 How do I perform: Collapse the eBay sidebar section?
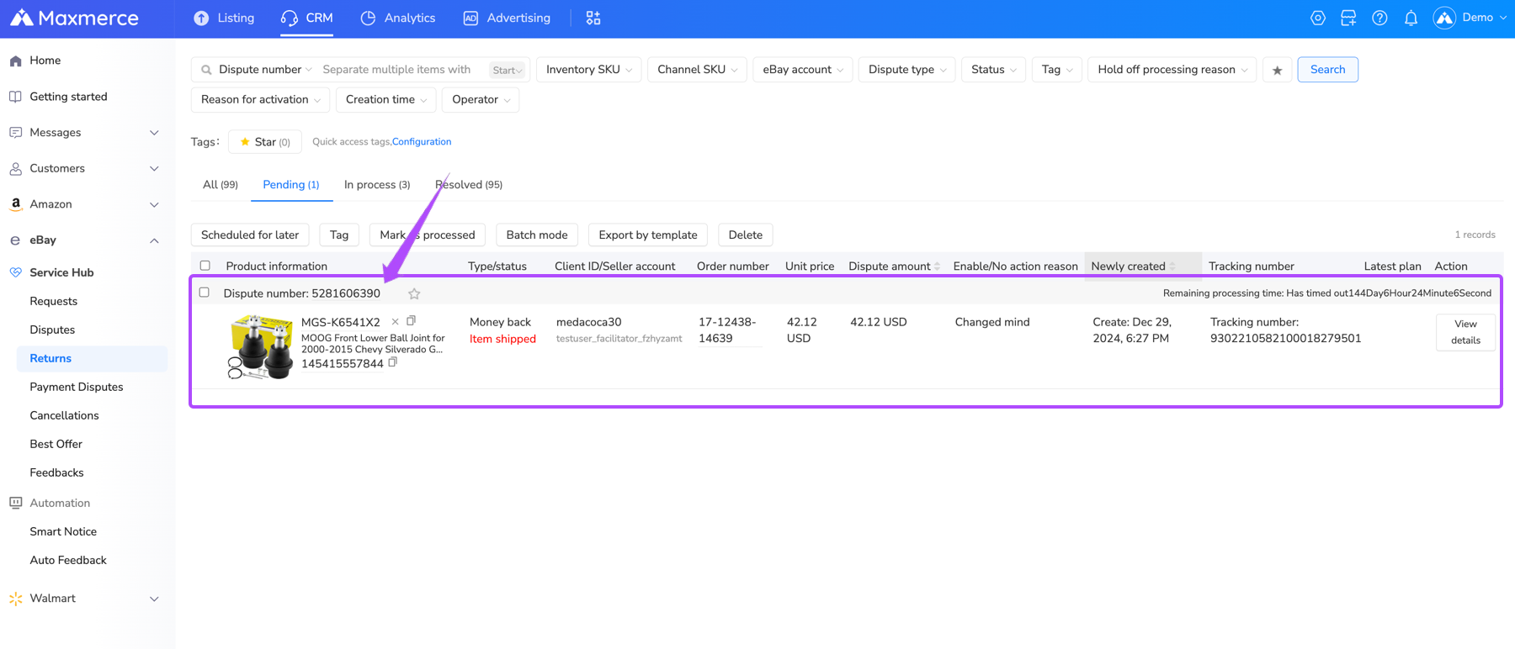pos(154,240)
